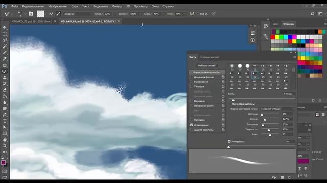Image resolution: width=327 pixels, height=183 pixels.
Task: Select the Lasso tool
Action: pos(5,40)
